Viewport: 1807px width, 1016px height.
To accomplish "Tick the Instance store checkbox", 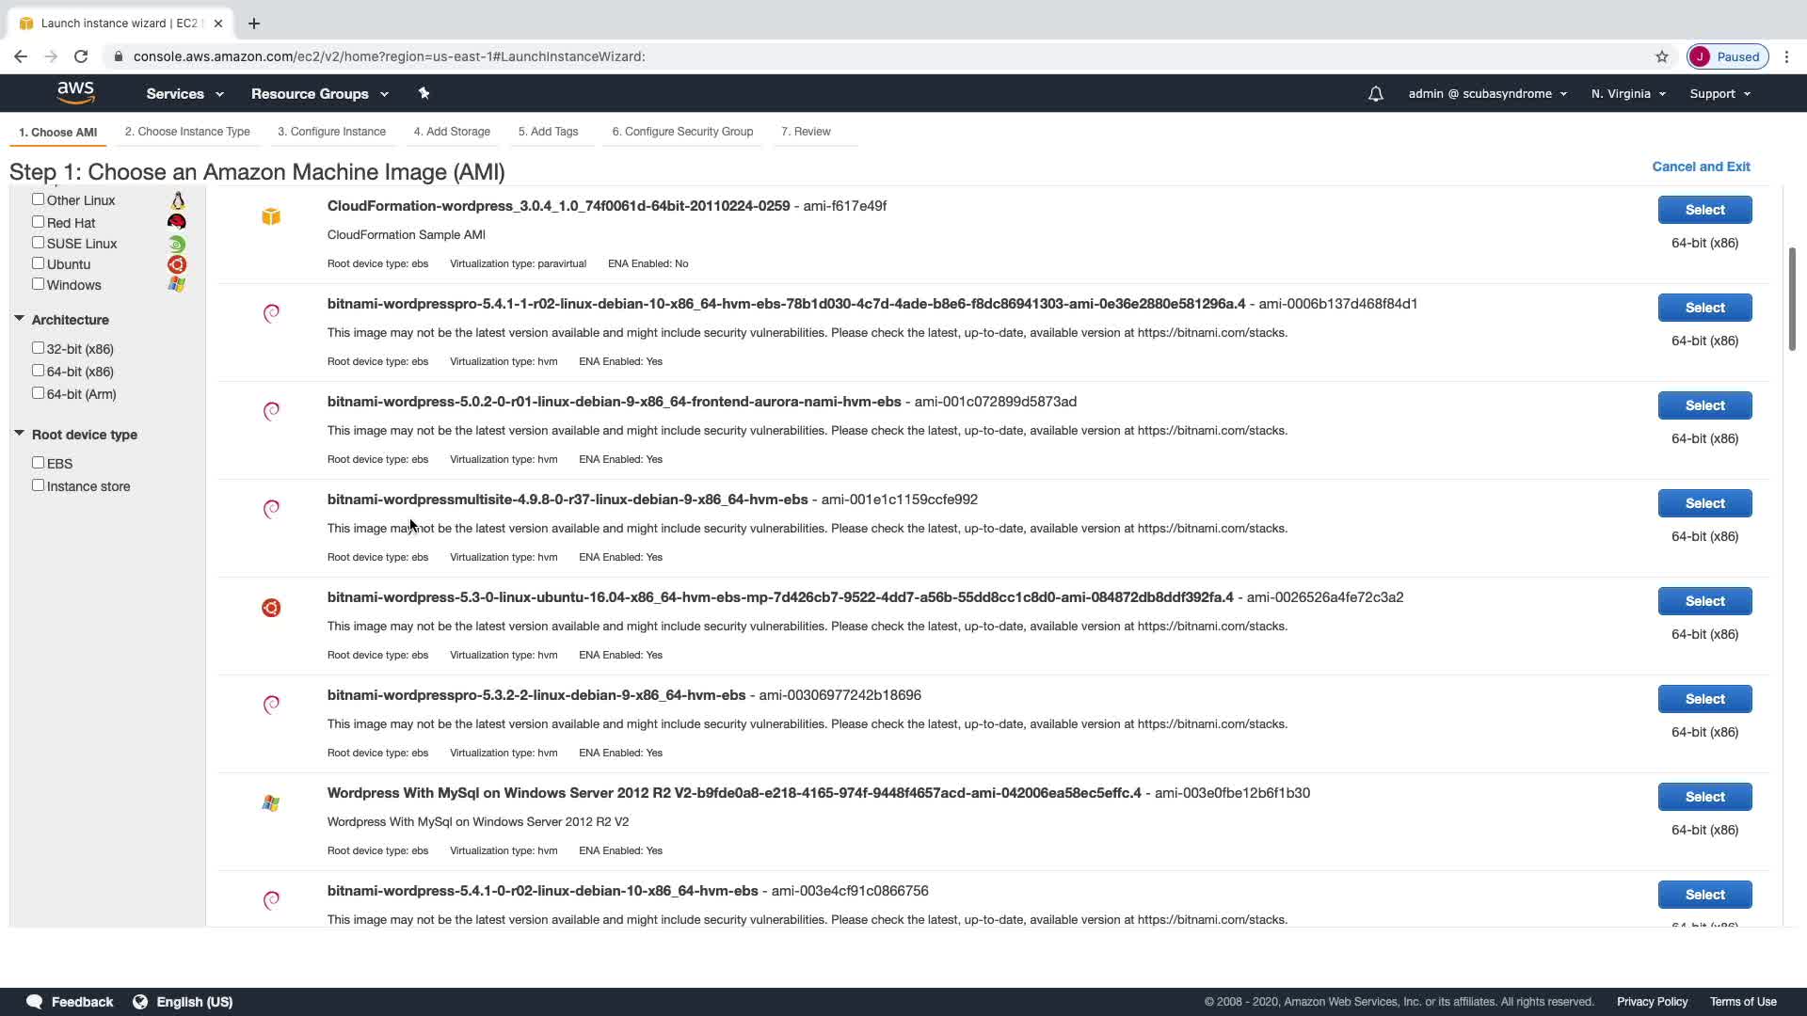I will point(39,485).
